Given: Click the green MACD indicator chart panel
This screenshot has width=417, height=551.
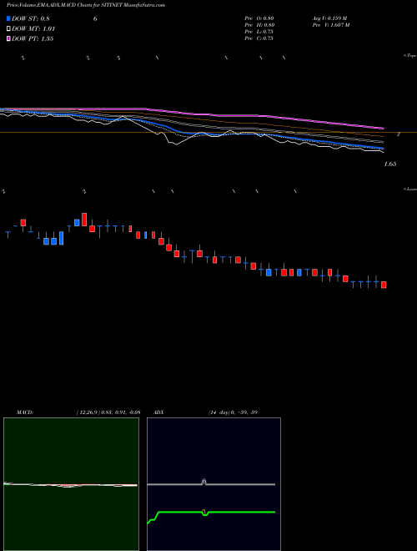Looking at the screenshot, I should [x=71, y=484].
